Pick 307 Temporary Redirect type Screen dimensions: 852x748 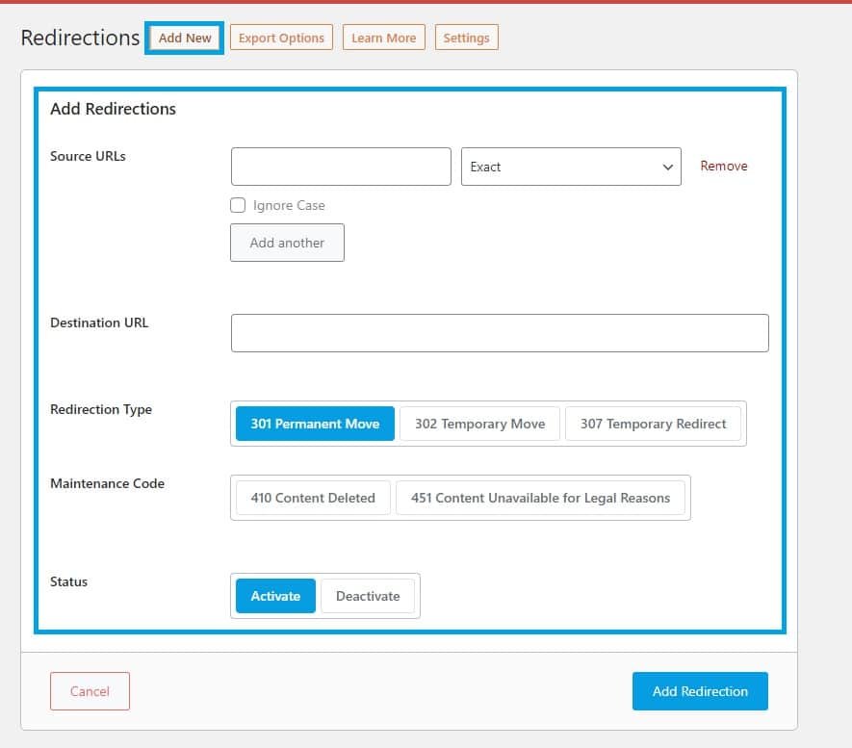point(653,424)
